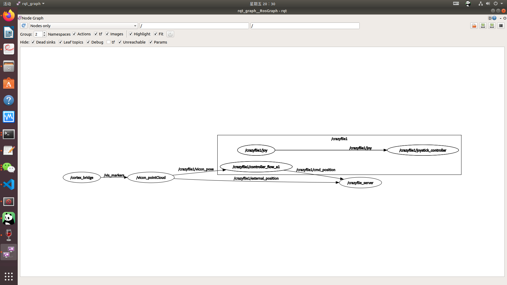Click the first namespace filter text field
The width and height of the screenshot is (507, 285).
(x=194, y=26)
